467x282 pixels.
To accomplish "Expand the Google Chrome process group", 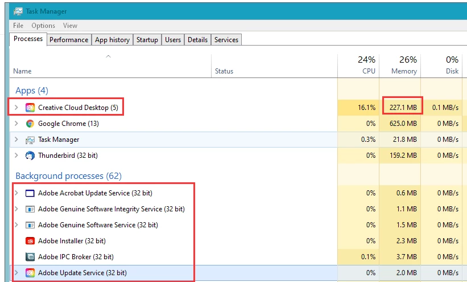I will tap(16, 123).
